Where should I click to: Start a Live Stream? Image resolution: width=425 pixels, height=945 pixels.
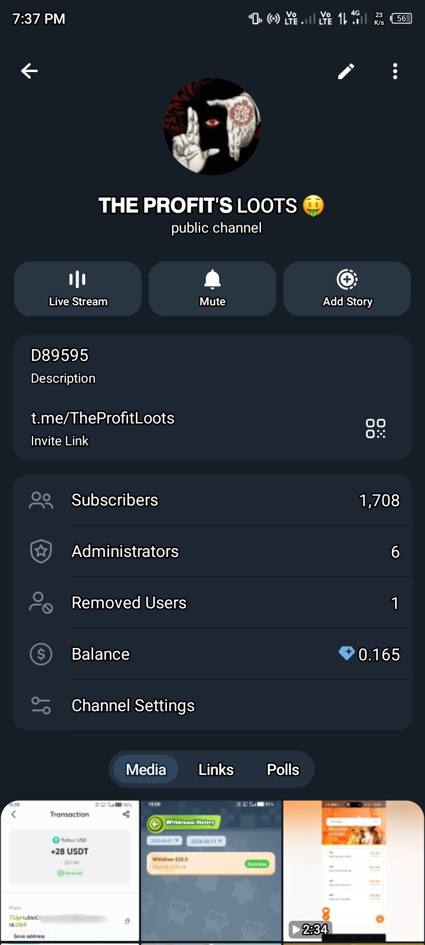[78, 289]
